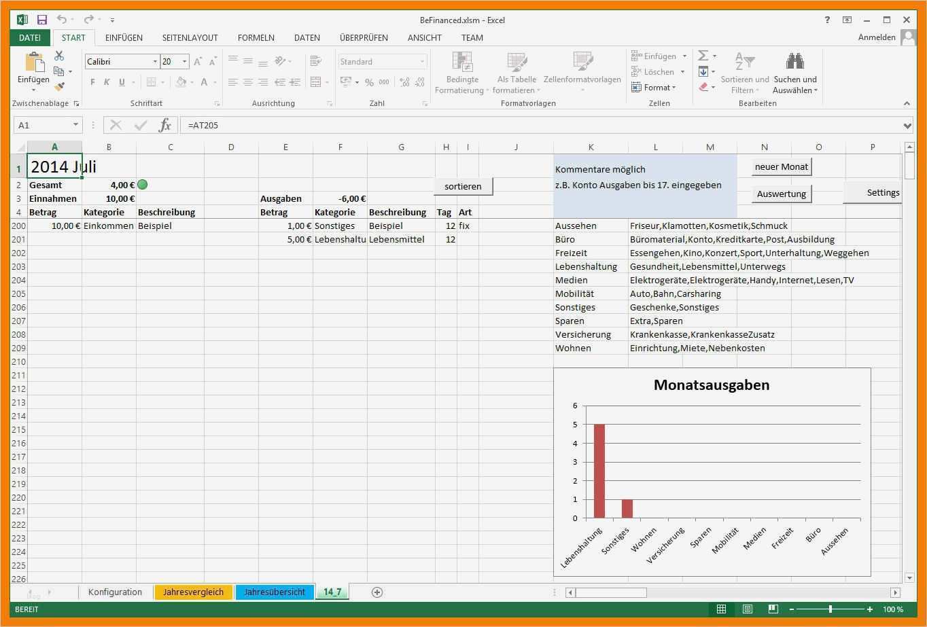Open the FORMELN ribbon tab

[256, 38]
